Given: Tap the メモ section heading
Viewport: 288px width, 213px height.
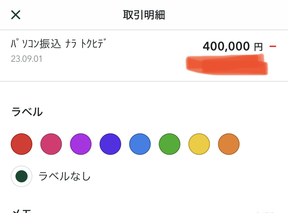Looking at the screenshot, I should [22, 211].
